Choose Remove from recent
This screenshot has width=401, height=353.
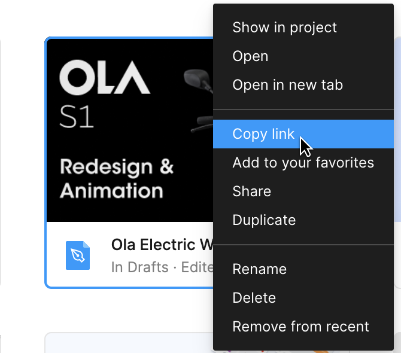click(x=303, y=327)
